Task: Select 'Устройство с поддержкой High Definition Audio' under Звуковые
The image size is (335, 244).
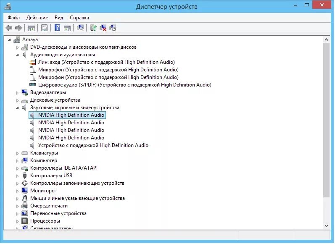Action: [x=93, y=145]
